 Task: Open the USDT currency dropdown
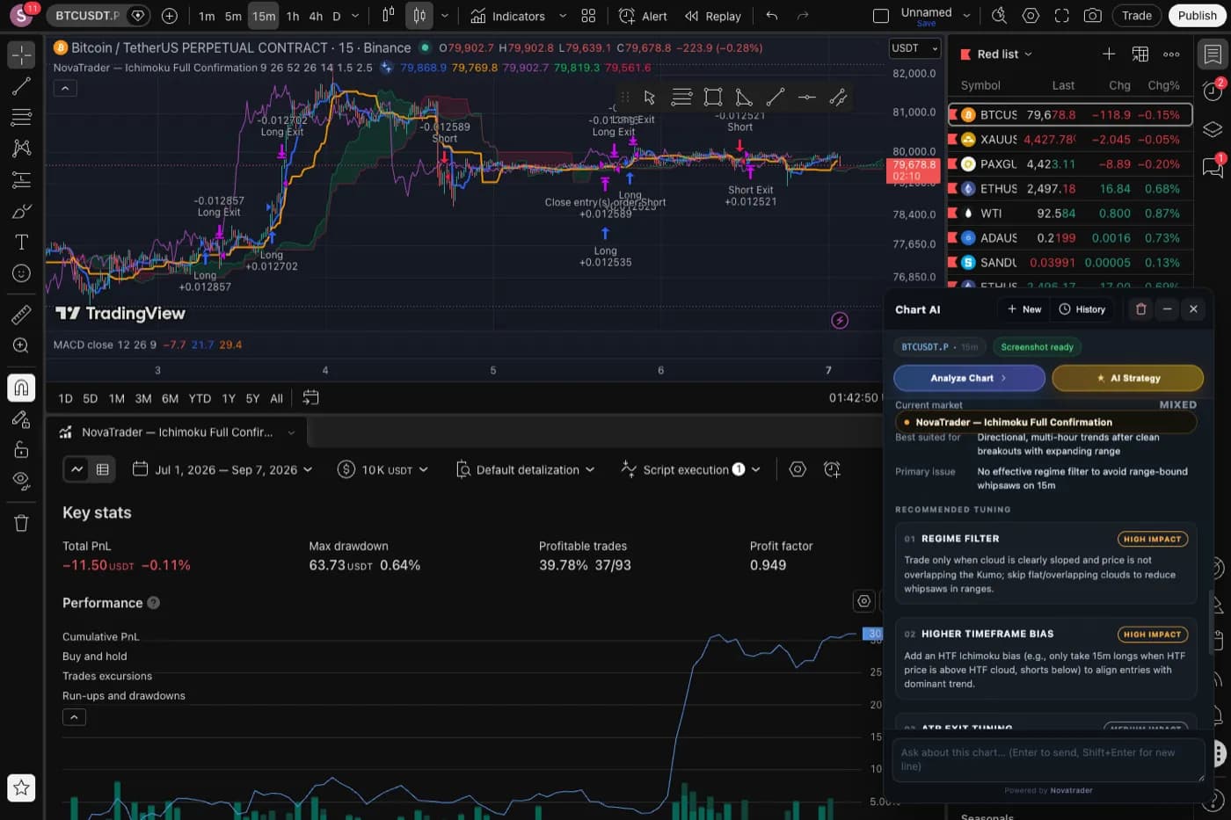[915, 48]
